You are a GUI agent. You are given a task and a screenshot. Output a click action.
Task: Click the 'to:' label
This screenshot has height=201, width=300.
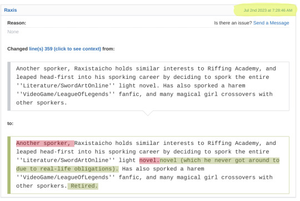pyautogui.click(x=11, y=123)
